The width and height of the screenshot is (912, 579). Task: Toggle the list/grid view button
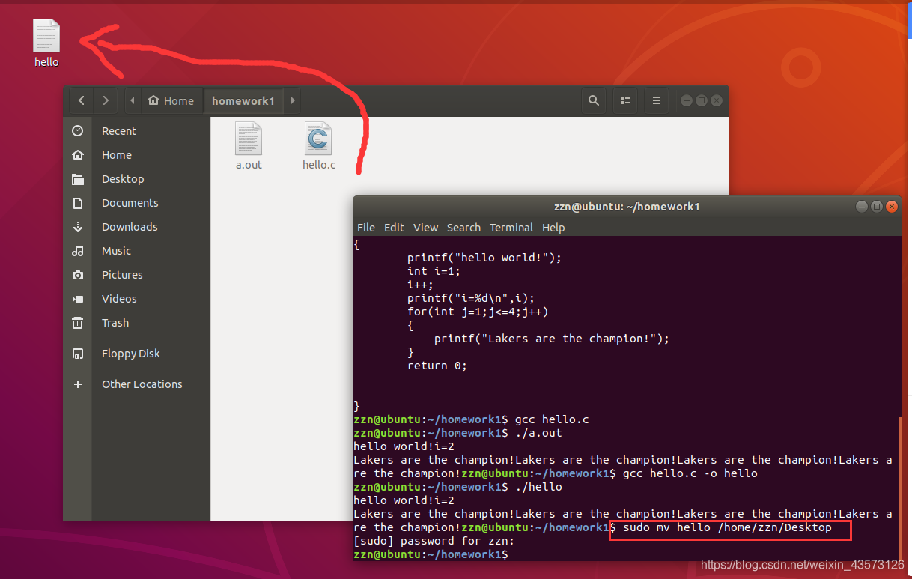coord(625,100)
